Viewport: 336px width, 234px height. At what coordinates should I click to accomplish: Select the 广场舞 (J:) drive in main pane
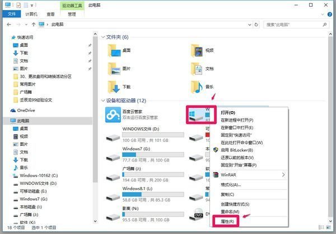point(145,175)
